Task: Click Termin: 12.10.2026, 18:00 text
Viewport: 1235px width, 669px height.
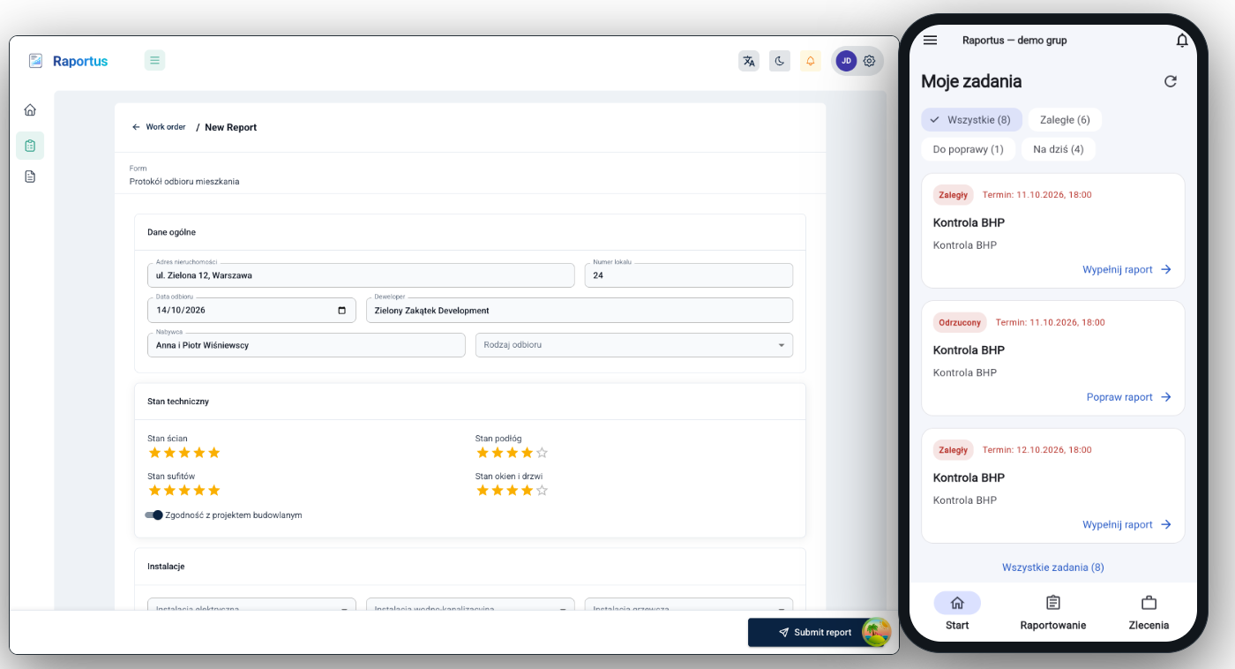Action: [1037, 450]
